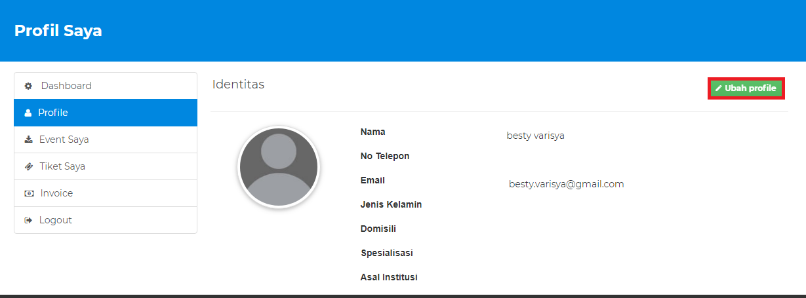The width and height of the screenshot is (806, 298).
Task: View the Invoice page from the sidebar
Action: 56,193
